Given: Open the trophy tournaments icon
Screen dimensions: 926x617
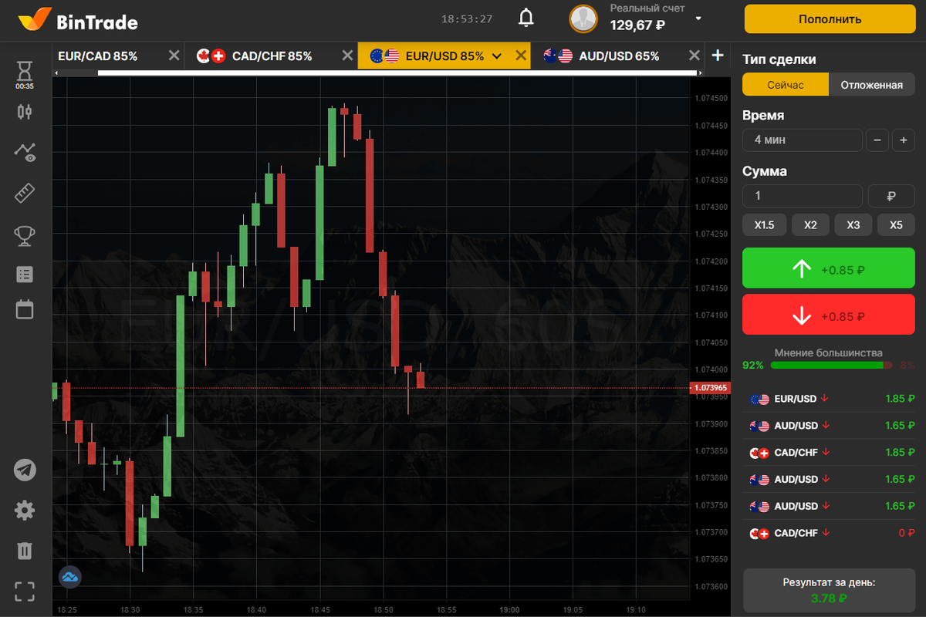Looking at the screenshot, I should [x=25, y=234].
